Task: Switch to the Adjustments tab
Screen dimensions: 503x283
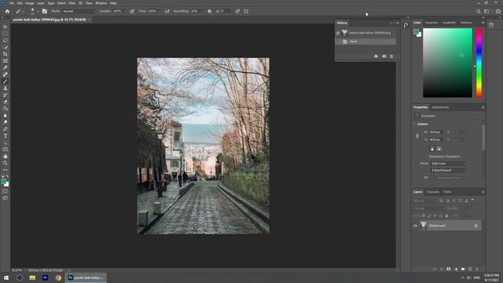Action: point(440,107)
